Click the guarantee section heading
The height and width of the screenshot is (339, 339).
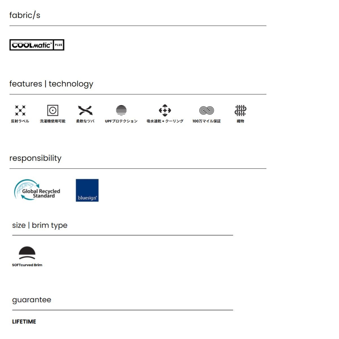[32, 300]
